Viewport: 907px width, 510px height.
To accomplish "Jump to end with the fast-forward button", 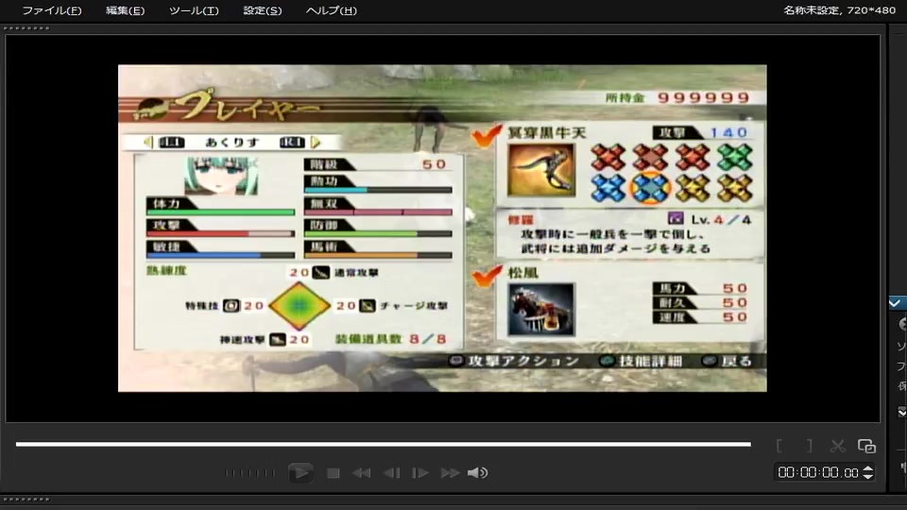I will (450, 473).
